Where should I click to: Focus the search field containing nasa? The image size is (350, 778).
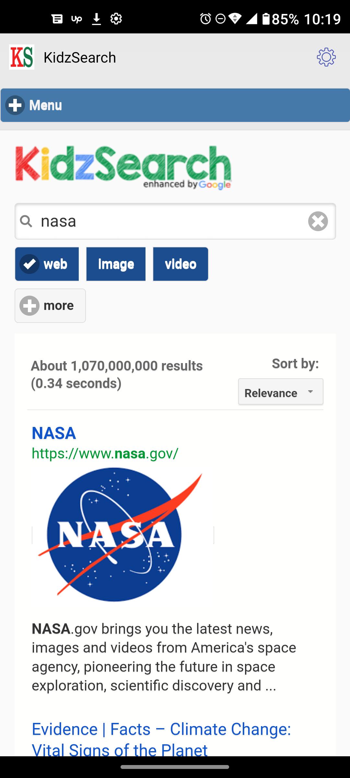[175, 221]
